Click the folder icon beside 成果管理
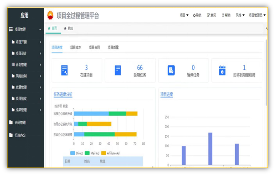Viewport: 275px width, 175px height. coord(13,110)
